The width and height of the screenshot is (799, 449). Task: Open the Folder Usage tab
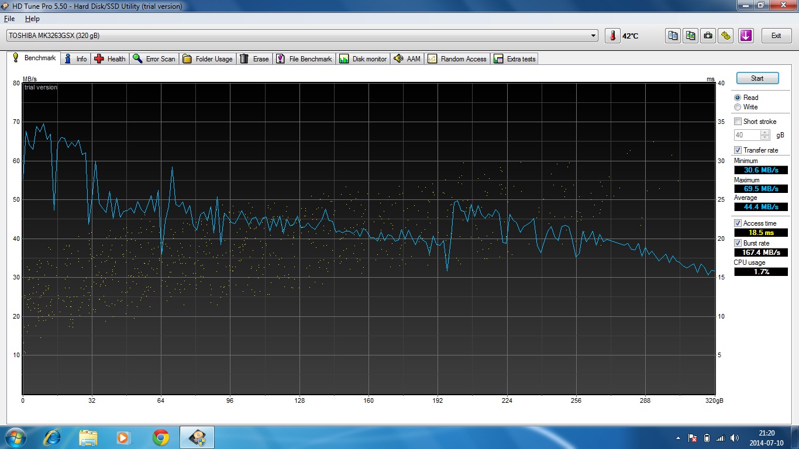[x=208, y=59]
